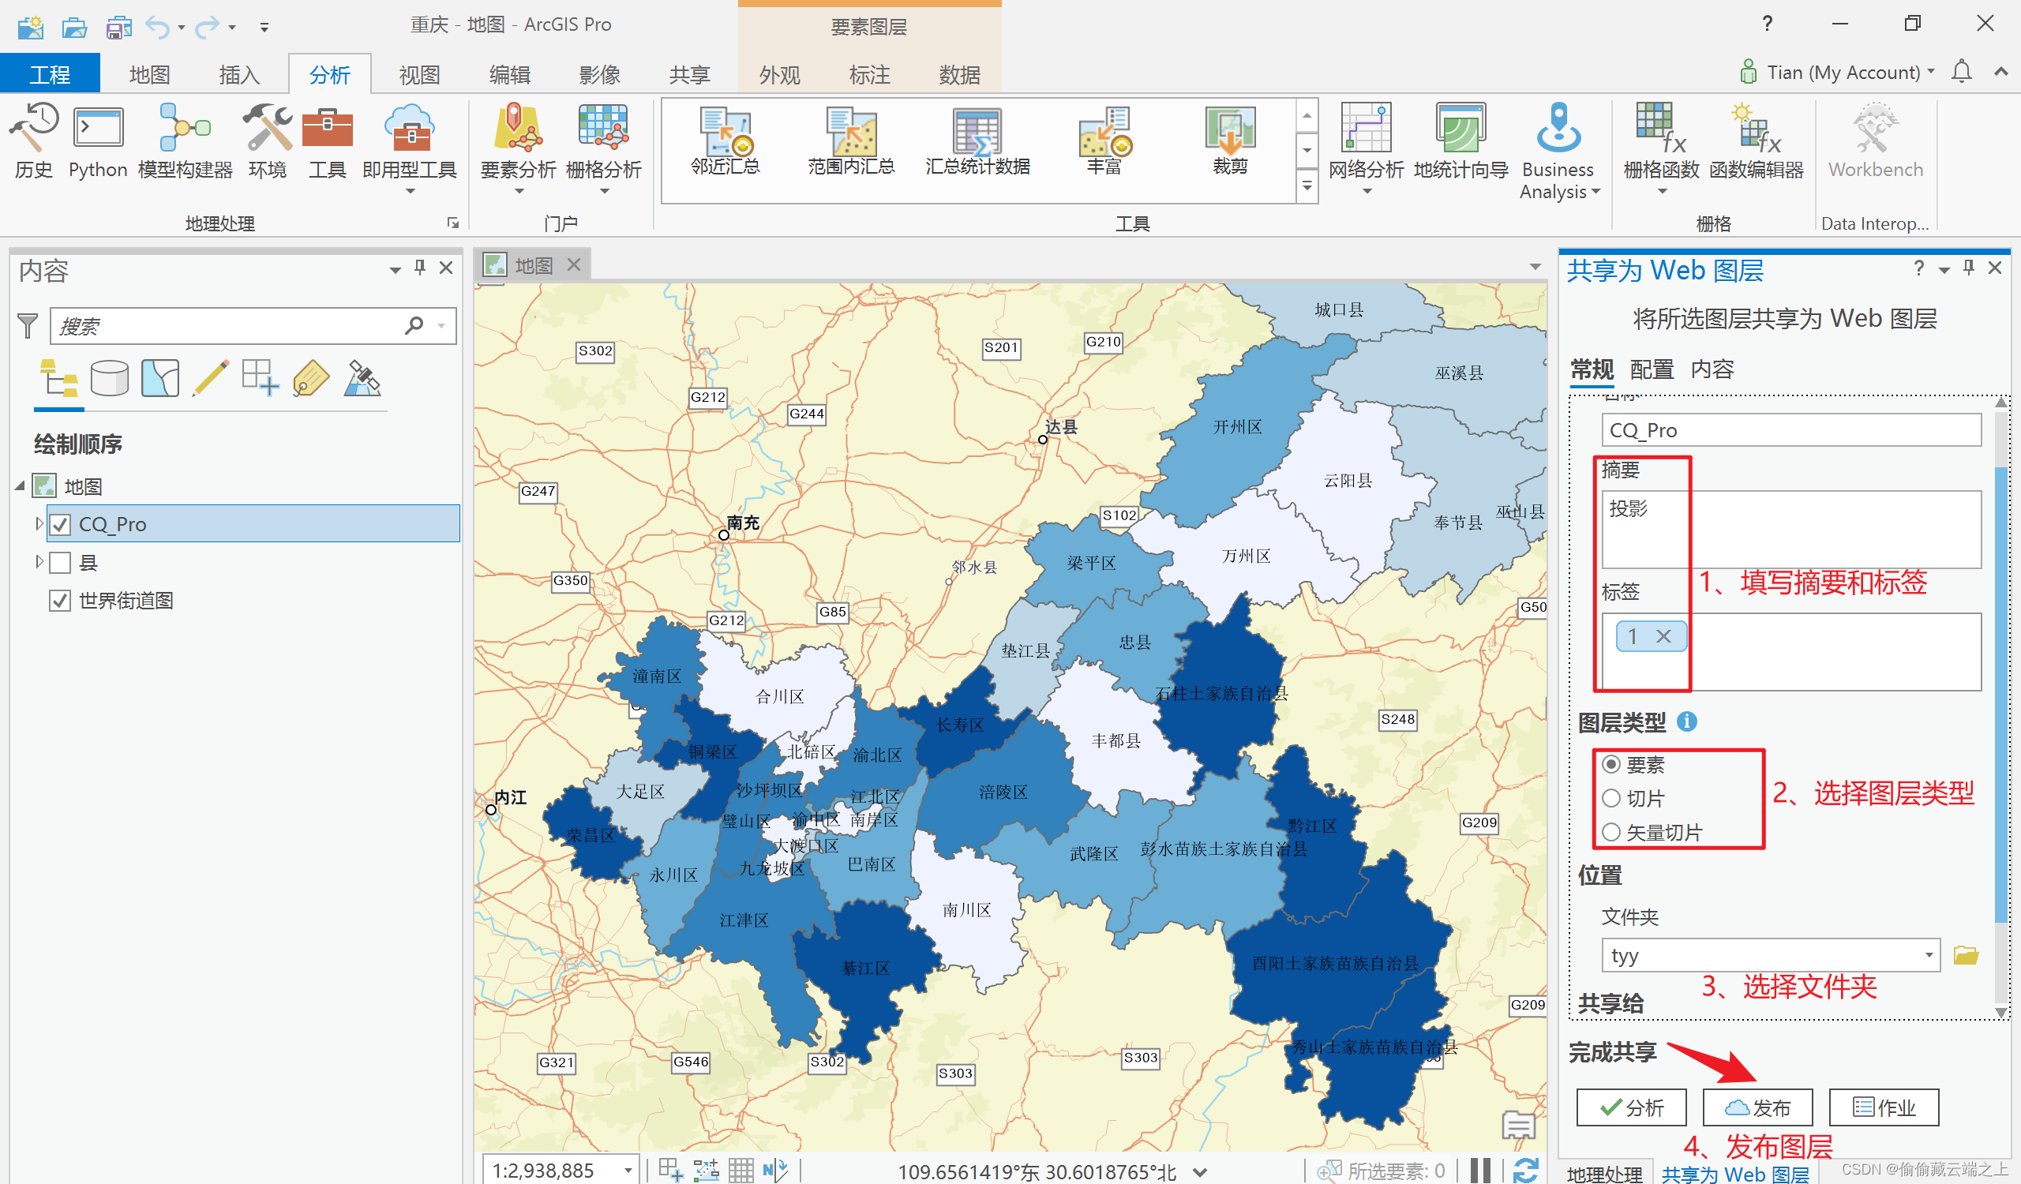Image resolution: width=2021 pixels, height=1184 pixels.
Task: Remove tag 1 with its X
Action: [x=1663, y=636]
